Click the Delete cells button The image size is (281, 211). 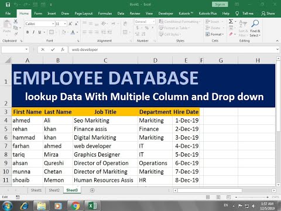click(x=215, y=28)
